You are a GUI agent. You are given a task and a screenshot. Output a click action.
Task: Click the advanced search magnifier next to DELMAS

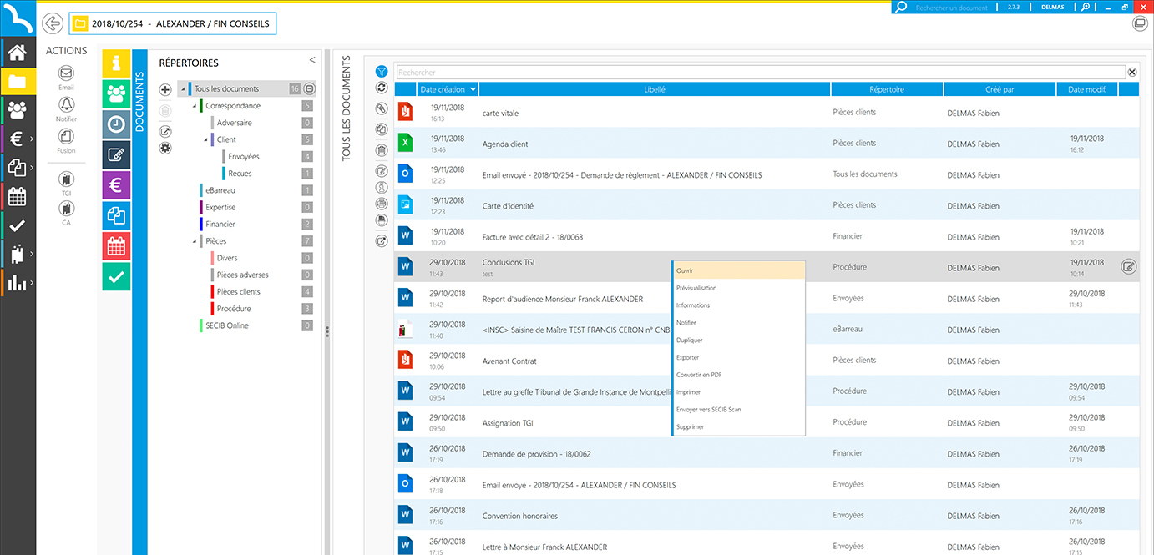coord(1086,7)
